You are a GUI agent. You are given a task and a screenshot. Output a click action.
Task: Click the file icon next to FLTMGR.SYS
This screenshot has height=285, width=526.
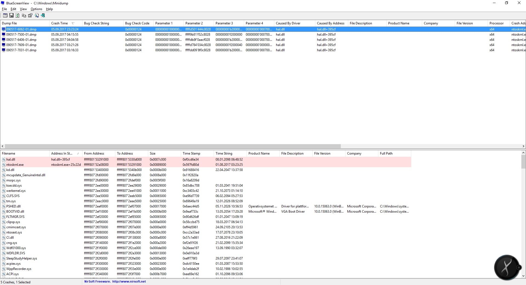pyautogui.click(x=4, y=217)
